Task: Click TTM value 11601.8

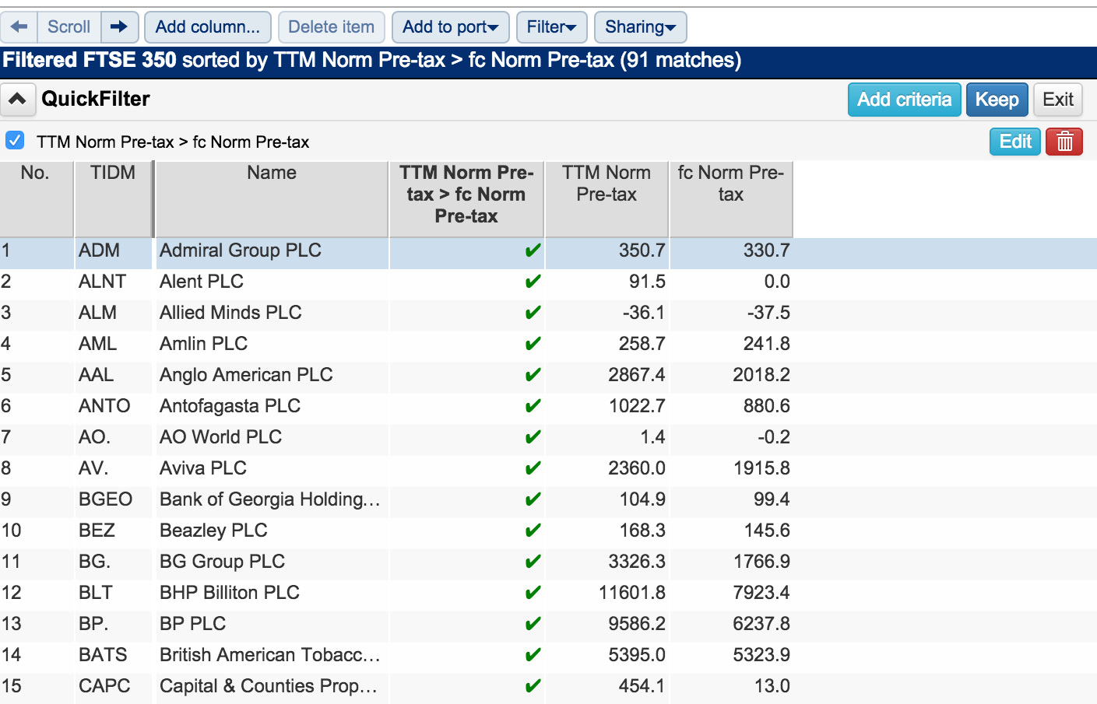Action: (x=632, y=593)
